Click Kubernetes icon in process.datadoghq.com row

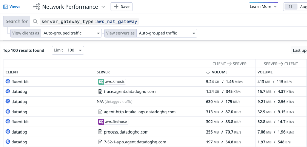coord(8,132)
